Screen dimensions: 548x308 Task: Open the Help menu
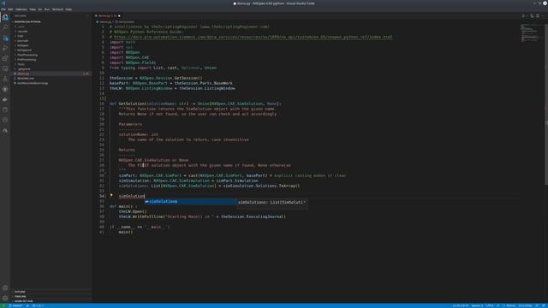[68, 9]
